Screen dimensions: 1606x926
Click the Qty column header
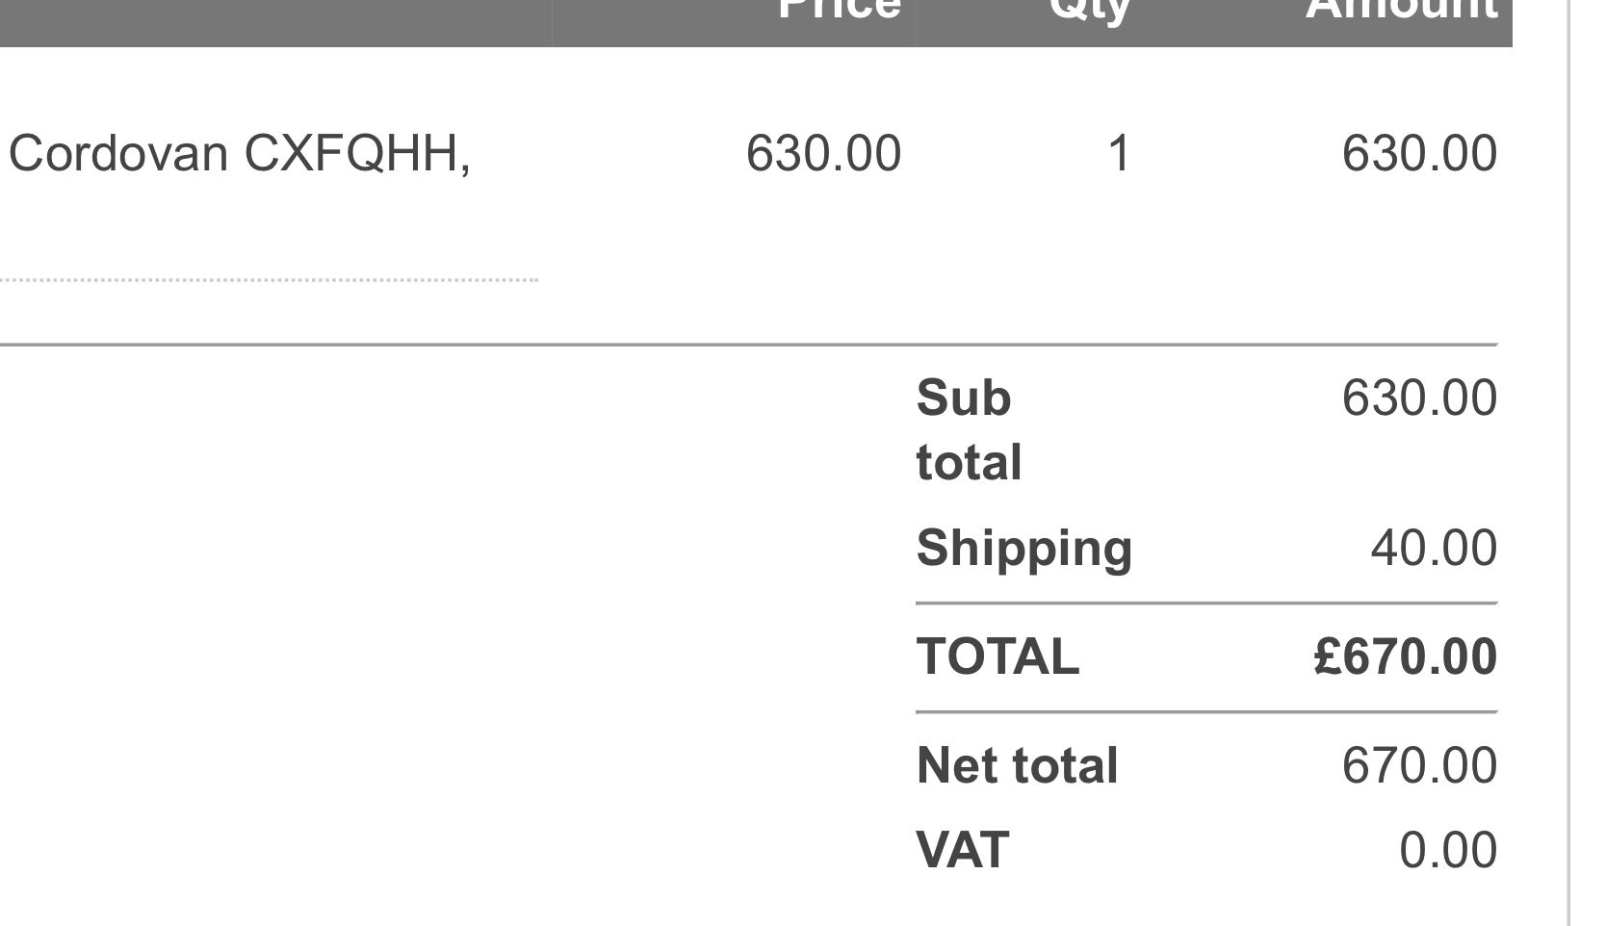point(1090,12)
